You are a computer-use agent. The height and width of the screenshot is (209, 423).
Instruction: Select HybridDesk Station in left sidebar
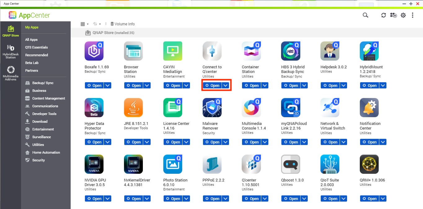click(11, 51)
